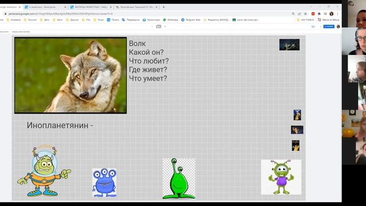Click the red extension icon

313,14
